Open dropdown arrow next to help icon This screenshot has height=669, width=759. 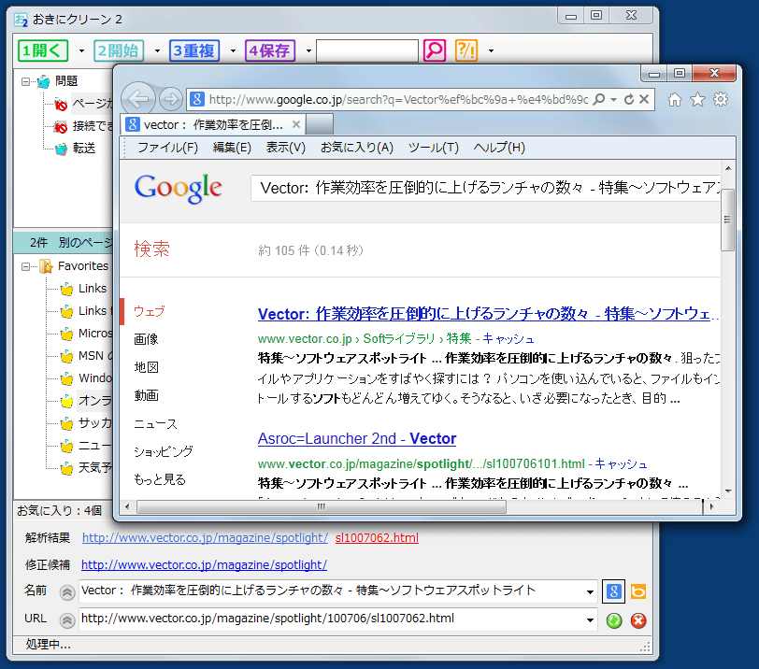491,50
